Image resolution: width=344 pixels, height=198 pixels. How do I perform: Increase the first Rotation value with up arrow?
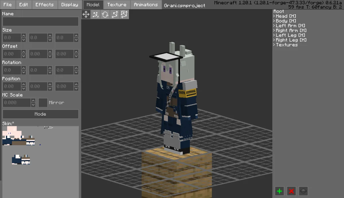pyautogui.click(x=24, y=68)
